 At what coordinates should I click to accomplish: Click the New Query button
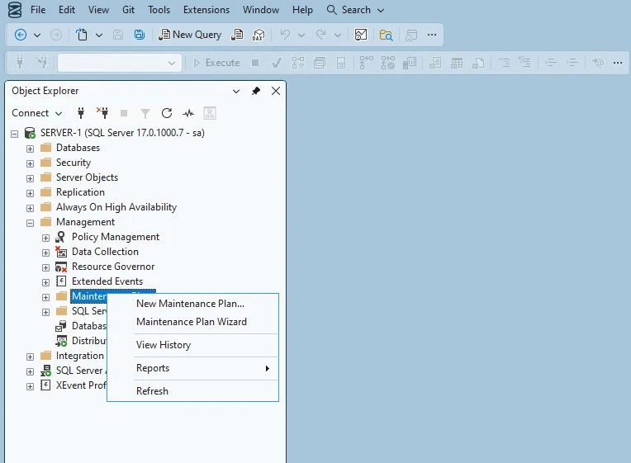pos(190,35)
